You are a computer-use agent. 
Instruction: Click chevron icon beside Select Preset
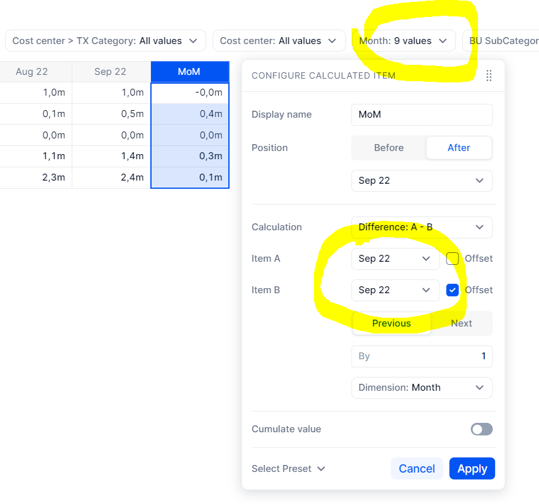click(321, 469)
